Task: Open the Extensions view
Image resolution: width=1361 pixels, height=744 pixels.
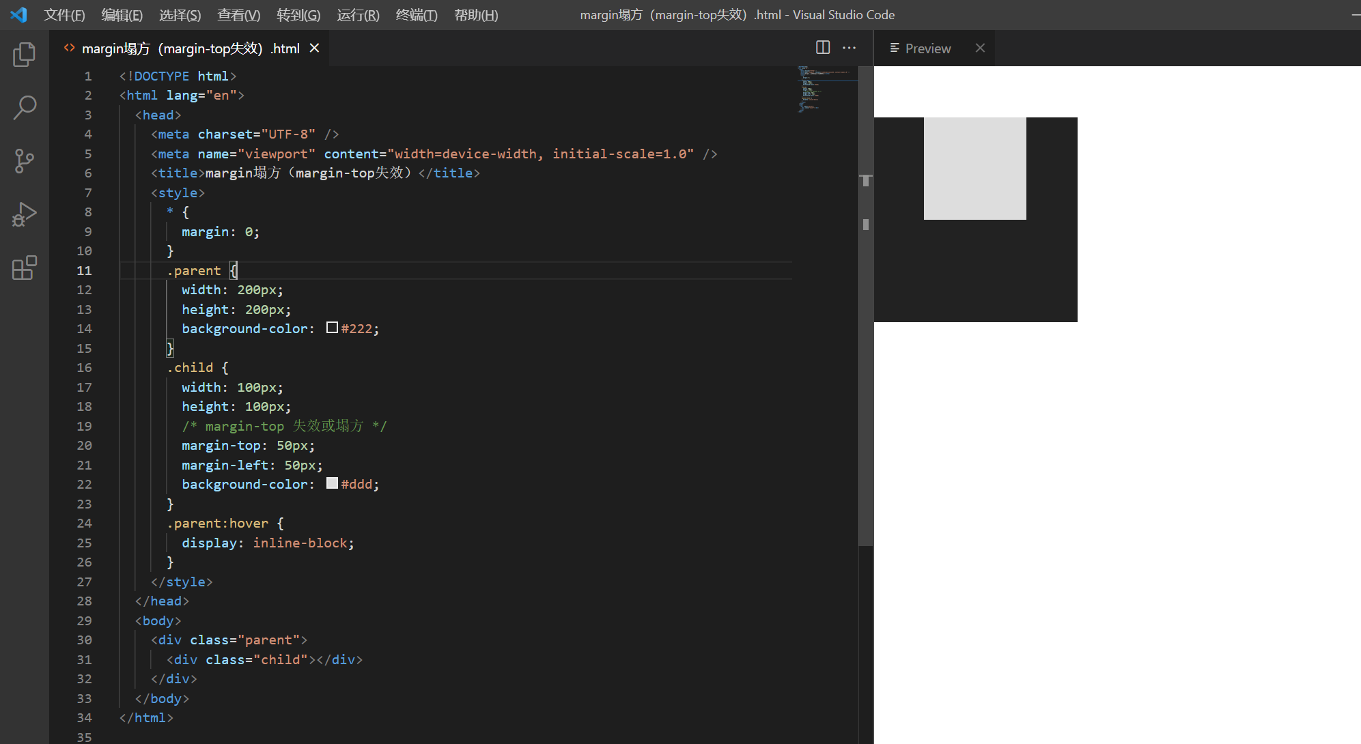Action: [25, 268]
